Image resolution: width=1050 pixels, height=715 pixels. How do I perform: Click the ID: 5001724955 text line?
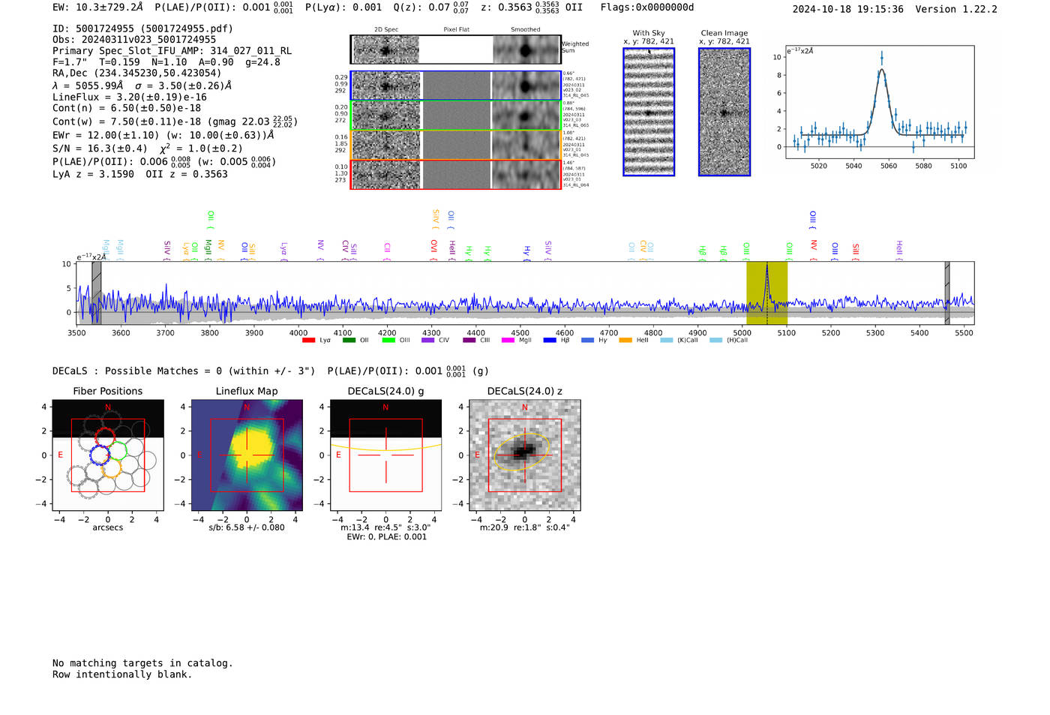[x=142, y=29]
